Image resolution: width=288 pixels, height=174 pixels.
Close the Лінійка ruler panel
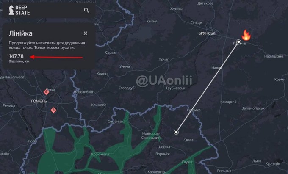pos(86,33)
